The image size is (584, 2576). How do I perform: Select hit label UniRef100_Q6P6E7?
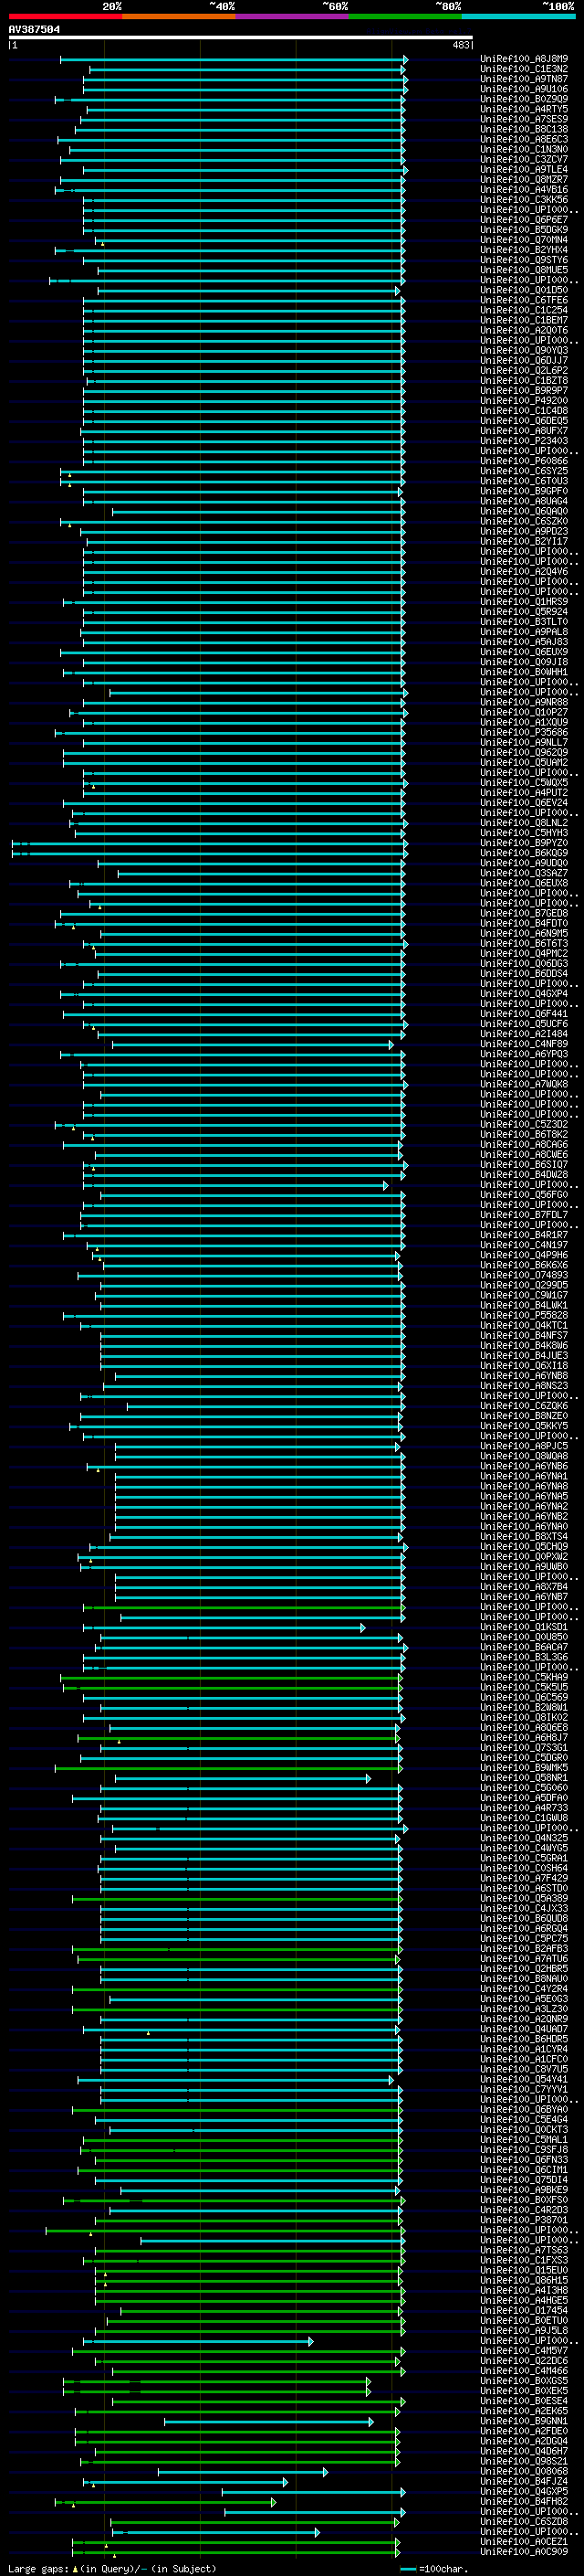coord(524,220)
